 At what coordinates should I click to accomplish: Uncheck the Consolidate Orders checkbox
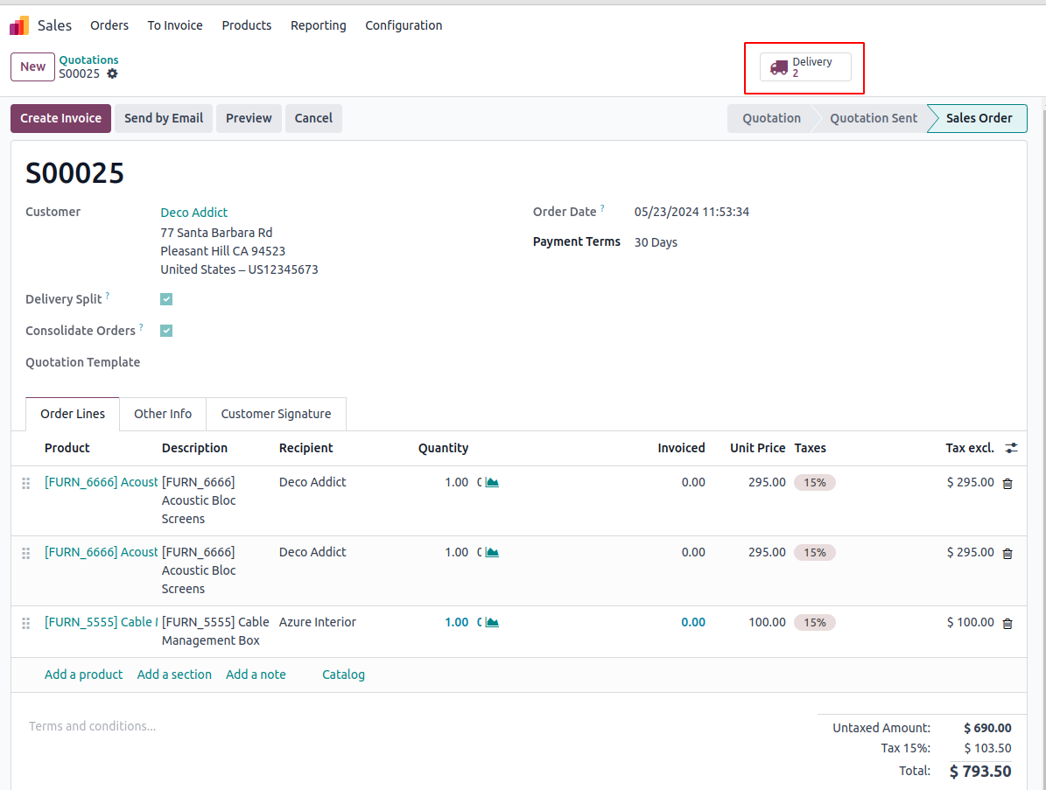click(x=166, y=331)
